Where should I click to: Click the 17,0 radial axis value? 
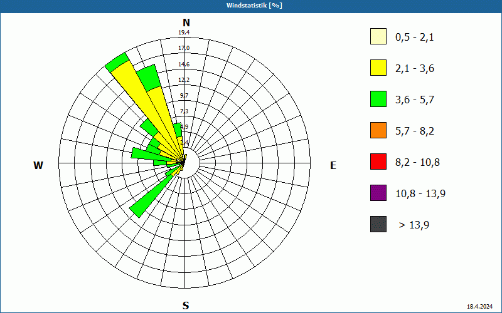(184, 48)
